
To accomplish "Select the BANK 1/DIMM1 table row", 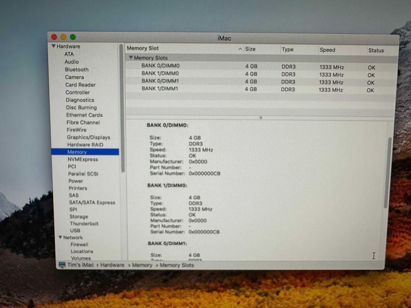I will (x=261, y=89).
